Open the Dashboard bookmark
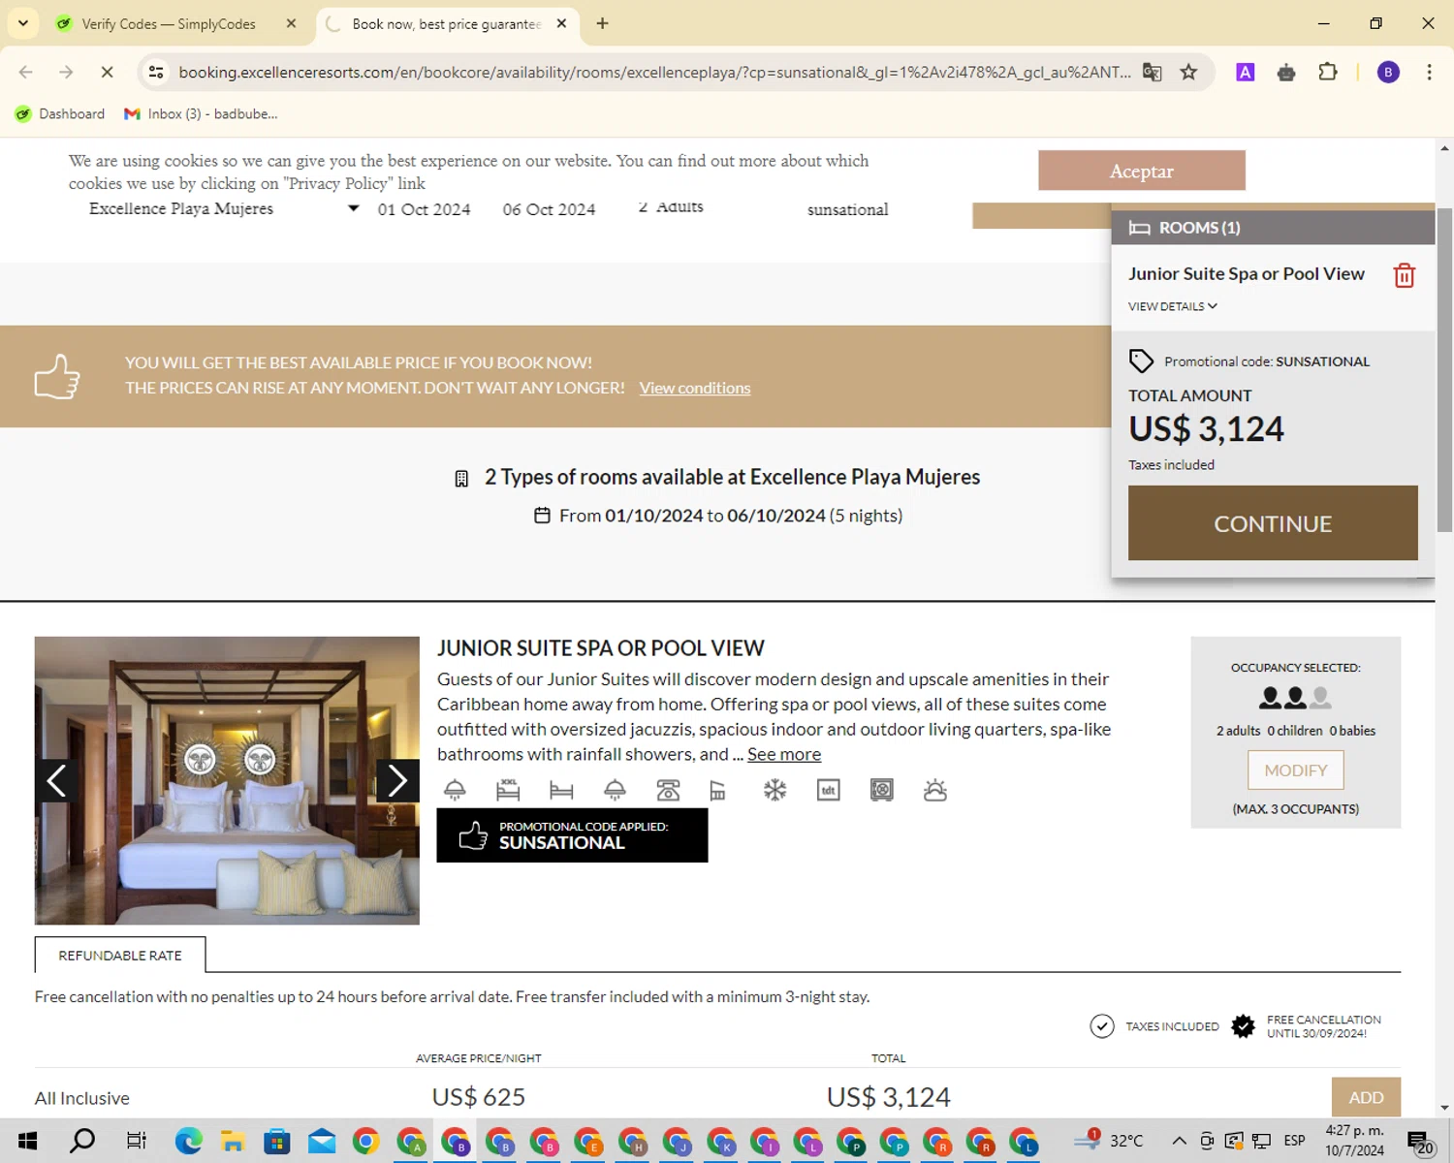This screenshot has height=1163, width=1454. (60, 114)
